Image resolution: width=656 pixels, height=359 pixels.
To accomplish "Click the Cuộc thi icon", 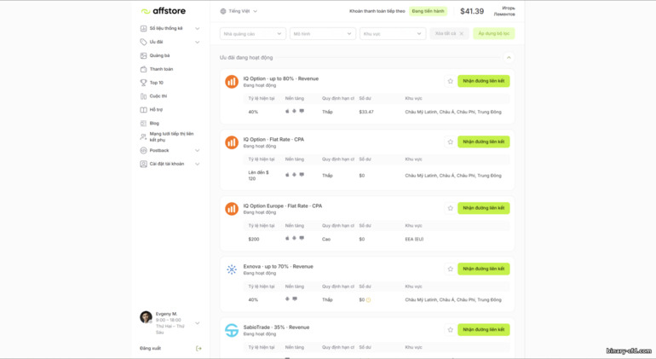I will (x=143, y=96).
